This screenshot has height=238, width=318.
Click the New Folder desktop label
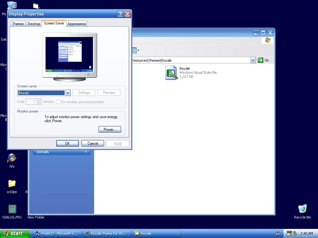click(36, 217)
